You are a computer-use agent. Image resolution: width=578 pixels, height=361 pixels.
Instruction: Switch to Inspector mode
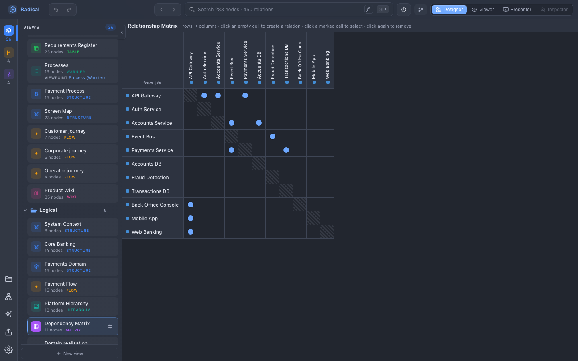554,10
